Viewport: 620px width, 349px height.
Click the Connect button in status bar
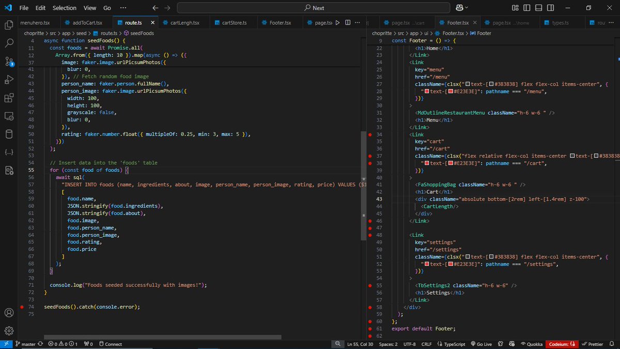111,344
